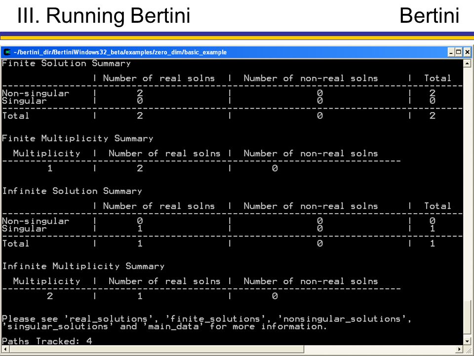Image resolution: width=474 pixels, height=356 pixels.
Task: Click 'Non-singular' row label in Finite Solution Summary
Action: (x=36, y=93)
